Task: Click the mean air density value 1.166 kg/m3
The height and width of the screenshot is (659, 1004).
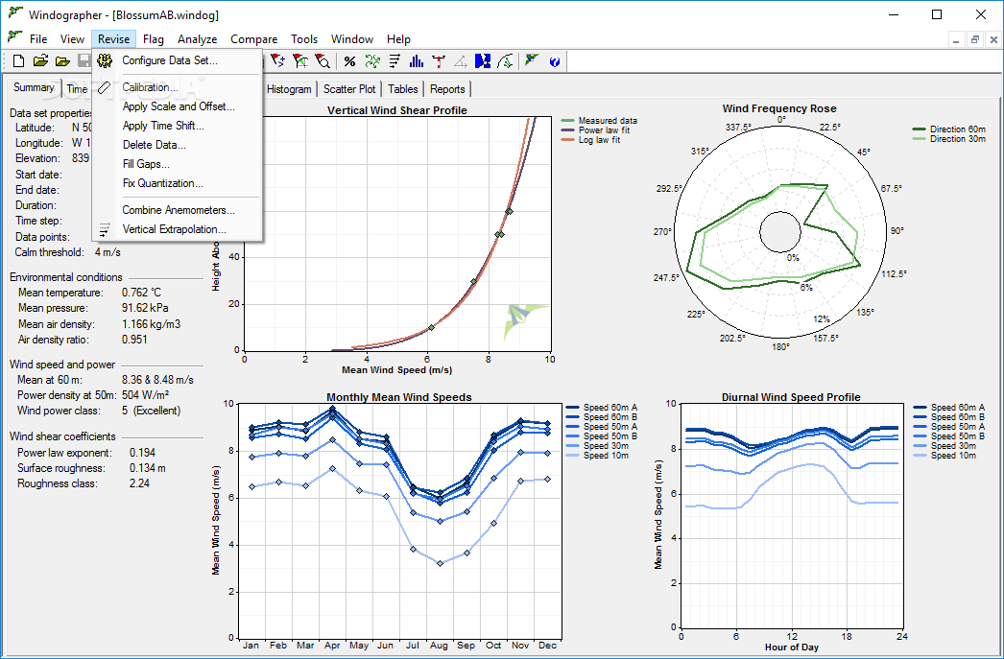Action: [151, 323]
